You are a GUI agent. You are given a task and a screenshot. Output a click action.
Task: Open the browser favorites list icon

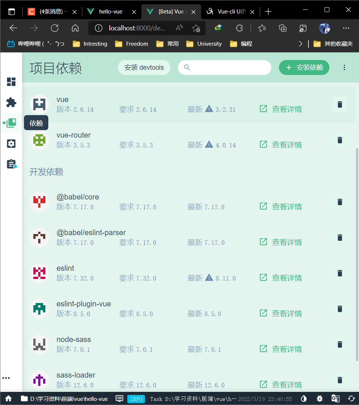(x=262, y=28)
